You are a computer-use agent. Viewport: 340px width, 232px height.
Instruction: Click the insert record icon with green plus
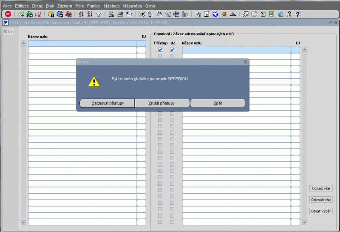[x=21, y=14]
